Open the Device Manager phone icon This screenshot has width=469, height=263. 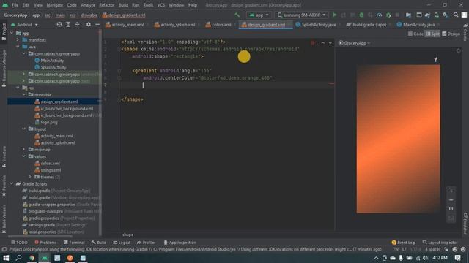tap(437, 15)
